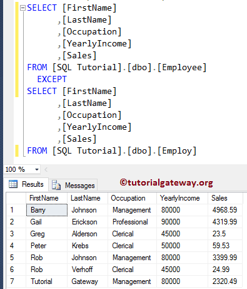247x289 pixels.
Task: Click the Erickson last name cell
Action: [x=88, y=222]
